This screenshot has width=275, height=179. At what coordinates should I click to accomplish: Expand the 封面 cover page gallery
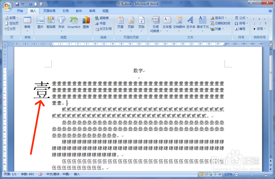click(12, 18)
